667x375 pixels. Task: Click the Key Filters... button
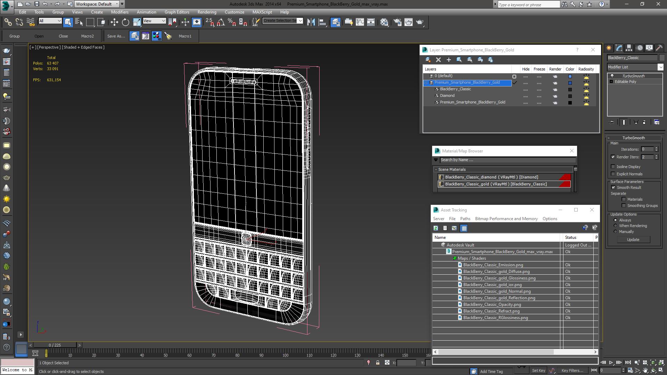click(572, 370)
